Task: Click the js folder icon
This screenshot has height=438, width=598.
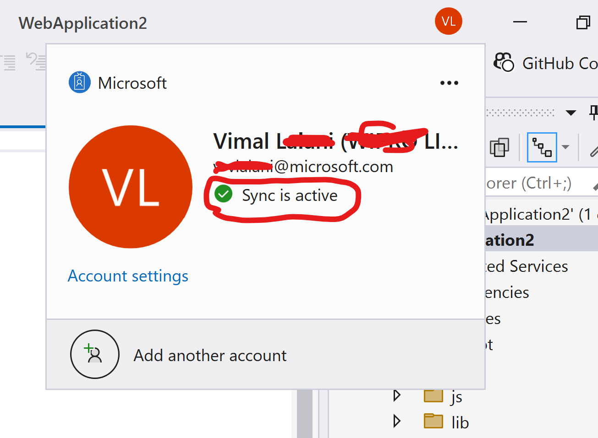Action: click(x=433, y=395)
